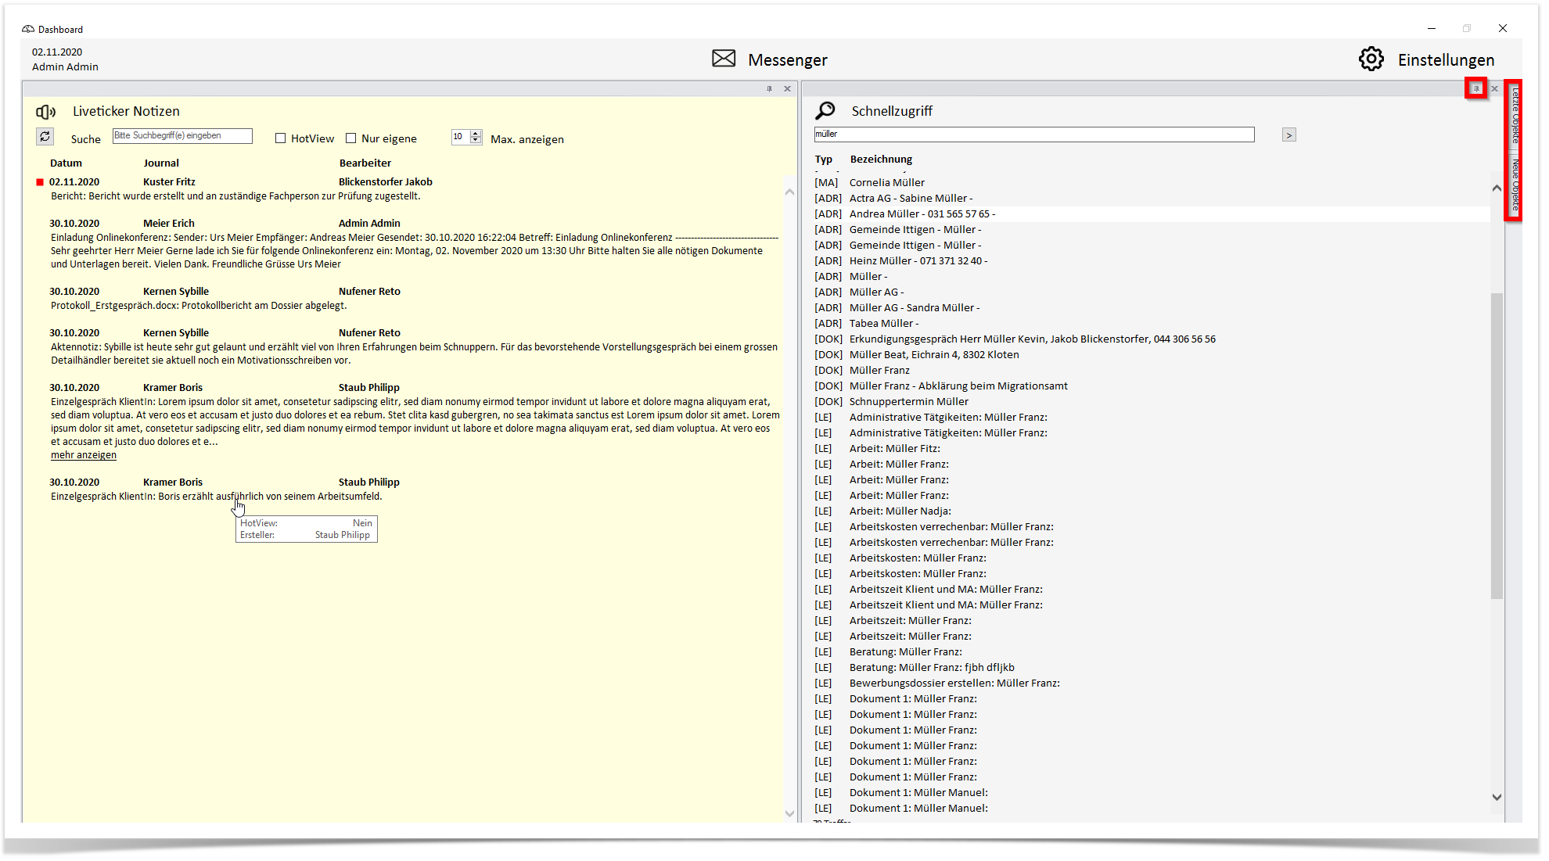Image resolution: width=1549 pixels, height=861 pixels.
Task: Focus the Liveticker Suche input field
Action: [182, 136]
